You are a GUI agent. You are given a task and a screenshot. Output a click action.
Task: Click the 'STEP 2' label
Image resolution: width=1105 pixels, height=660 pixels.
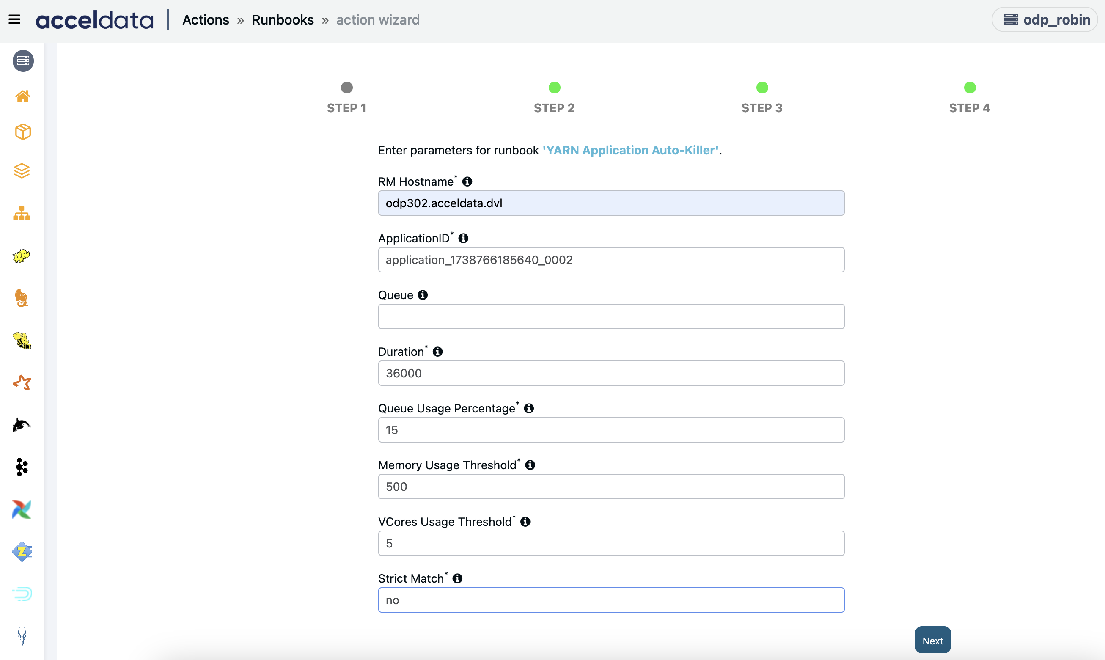554,108
